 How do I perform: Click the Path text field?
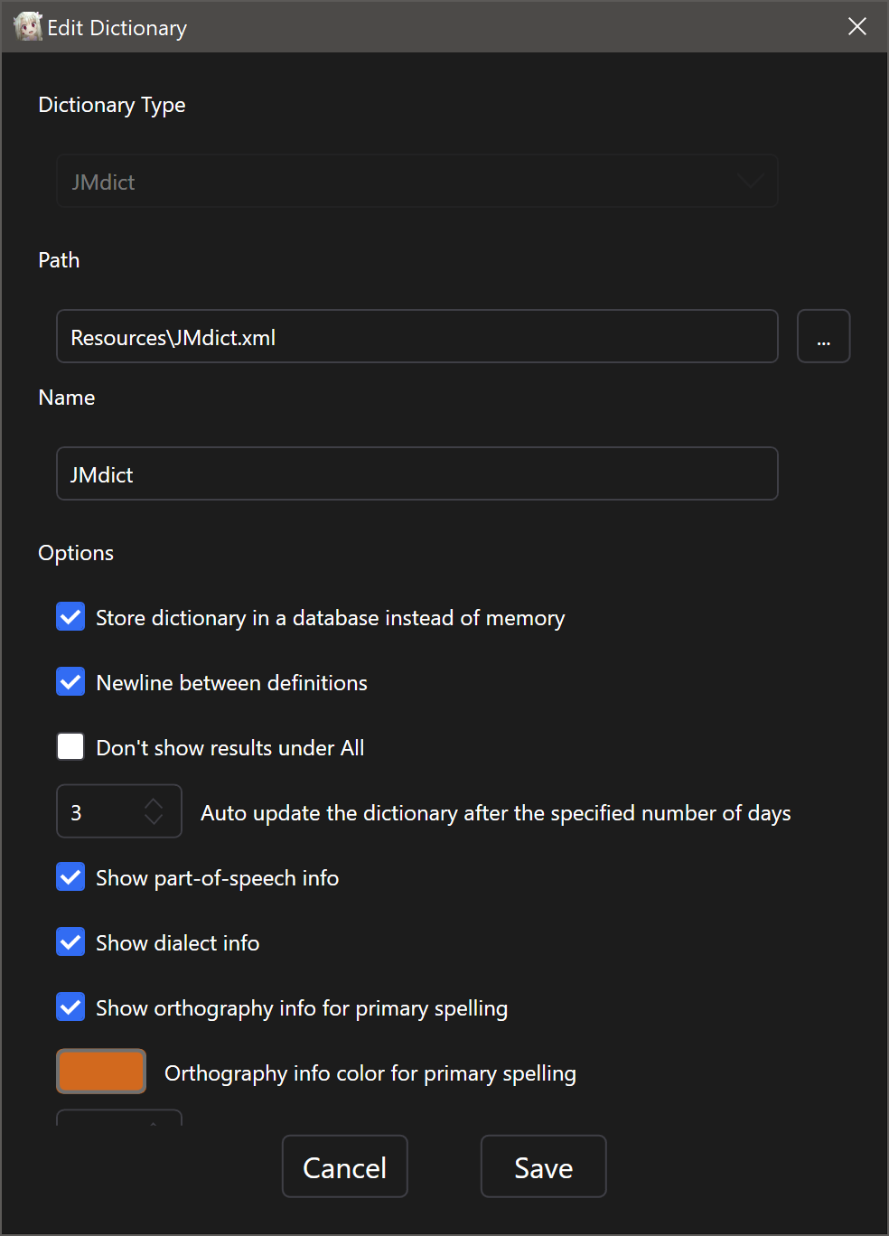(416, 337)
